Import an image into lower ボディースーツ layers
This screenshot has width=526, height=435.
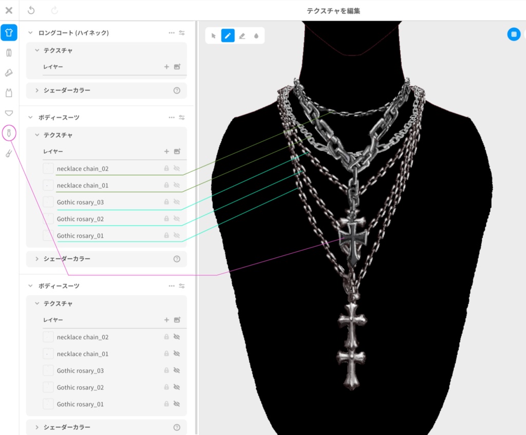(x=177, y=320)
